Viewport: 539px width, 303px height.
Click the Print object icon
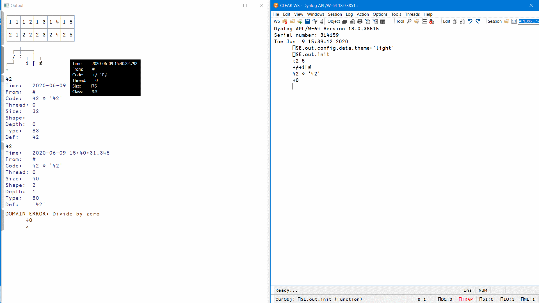[x=360, y=21]
